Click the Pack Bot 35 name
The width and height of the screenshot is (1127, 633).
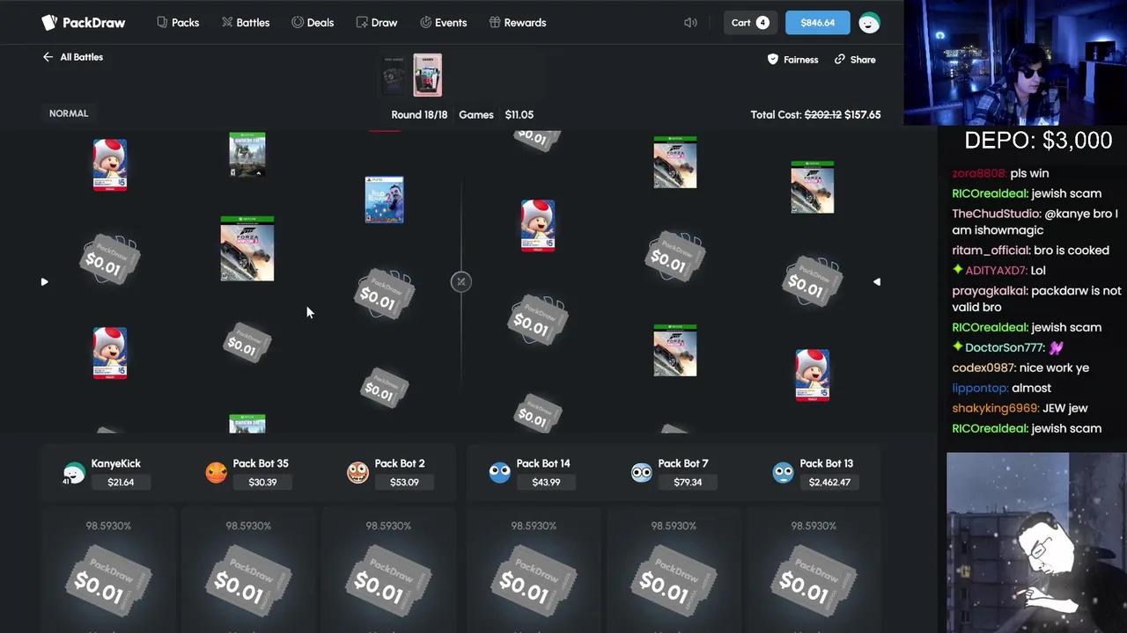coord(261,463)
